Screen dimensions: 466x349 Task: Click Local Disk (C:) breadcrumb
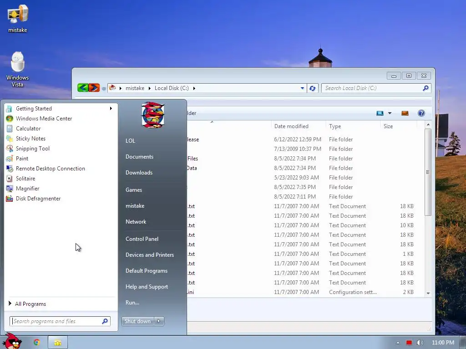coord(172,88)
